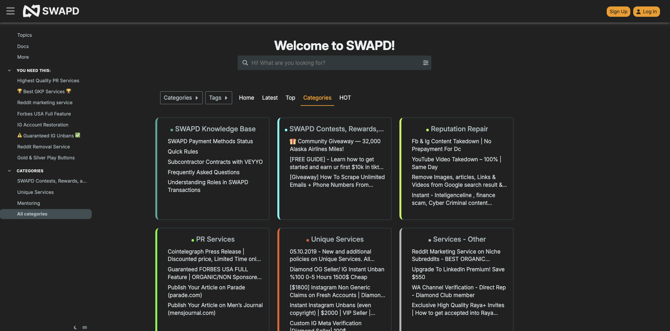This screenshot has height=331, width=670.
Task: Click the search input field
Action: point(334,63)
